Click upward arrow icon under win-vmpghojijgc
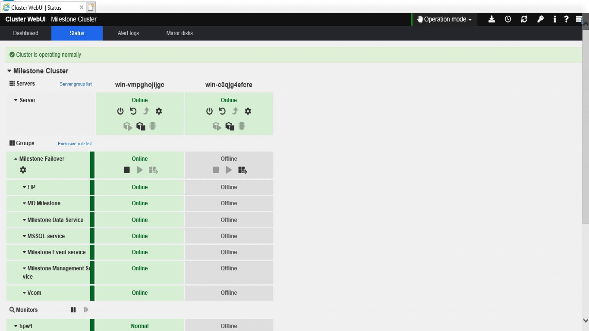 (146, 111)
